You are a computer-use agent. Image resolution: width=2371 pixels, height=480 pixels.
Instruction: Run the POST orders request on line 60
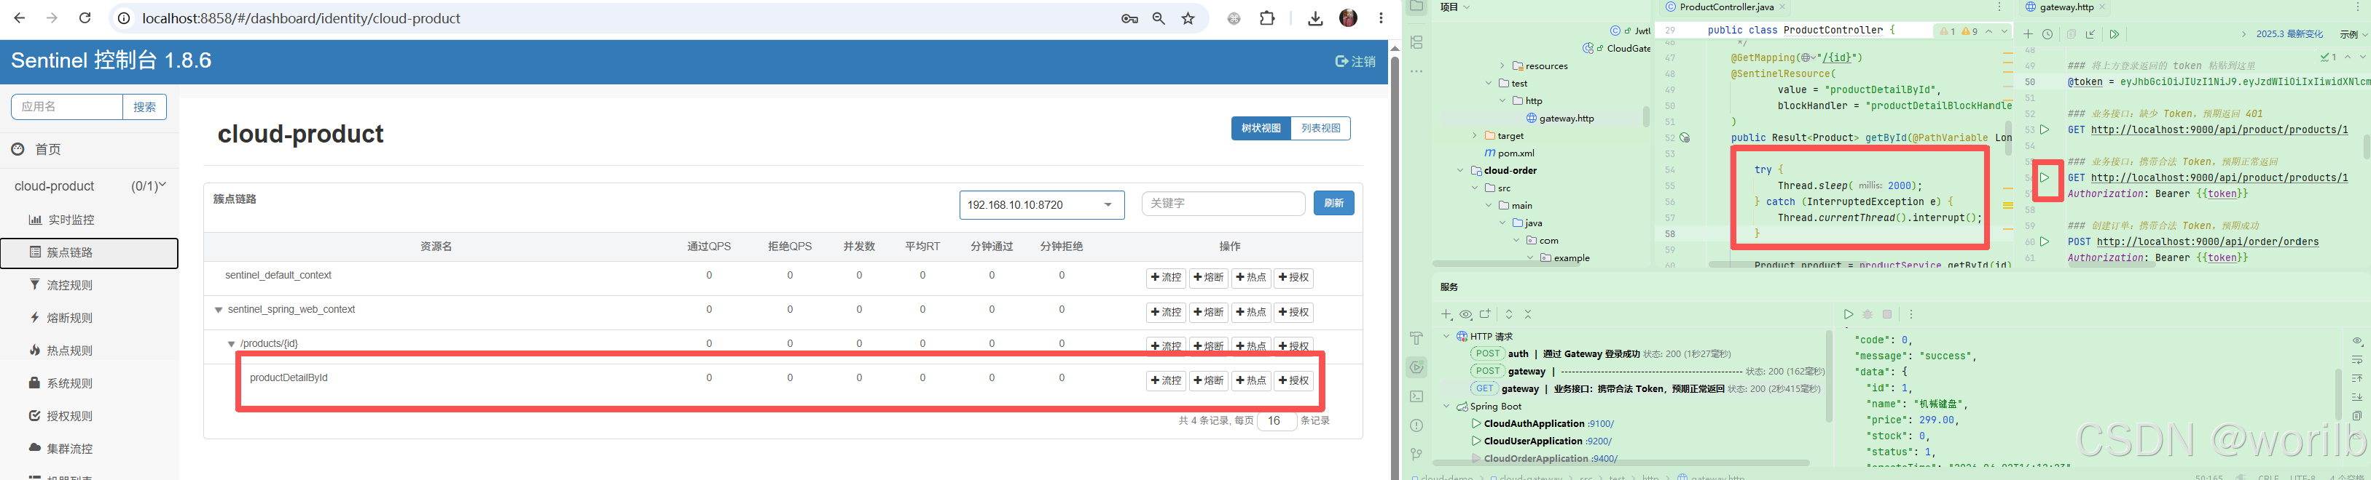(x=2045, y=242)
